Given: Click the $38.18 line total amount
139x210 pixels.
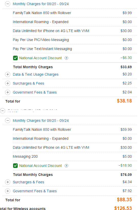Looking at the screenshot, I should [124, 101].
